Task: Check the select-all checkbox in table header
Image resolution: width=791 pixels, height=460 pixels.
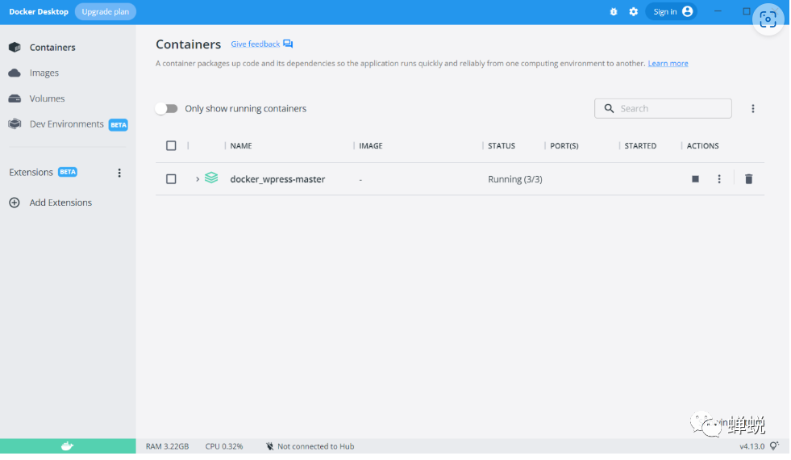Action: (x=171, y=146)
